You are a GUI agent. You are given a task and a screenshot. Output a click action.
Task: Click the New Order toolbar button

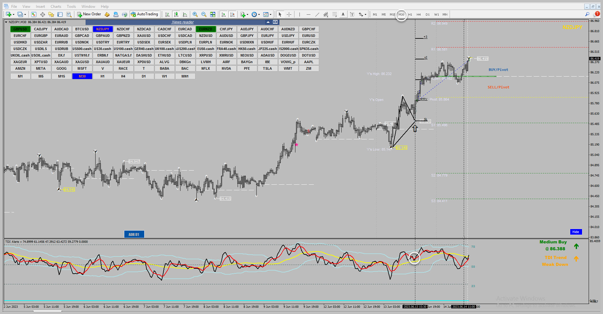89,14
